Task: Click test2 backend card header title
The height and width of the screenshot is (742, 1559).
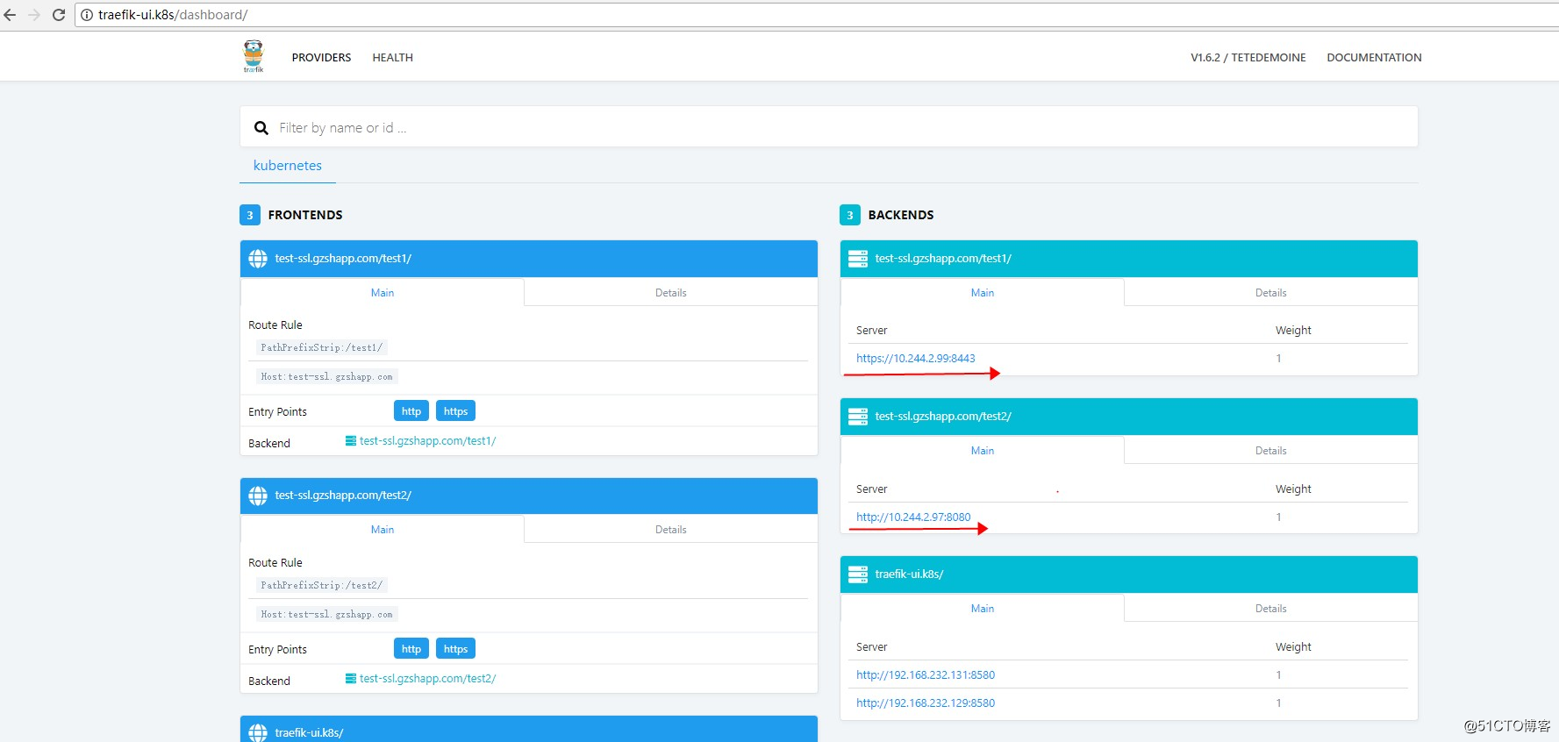Action: coord(943,417)
